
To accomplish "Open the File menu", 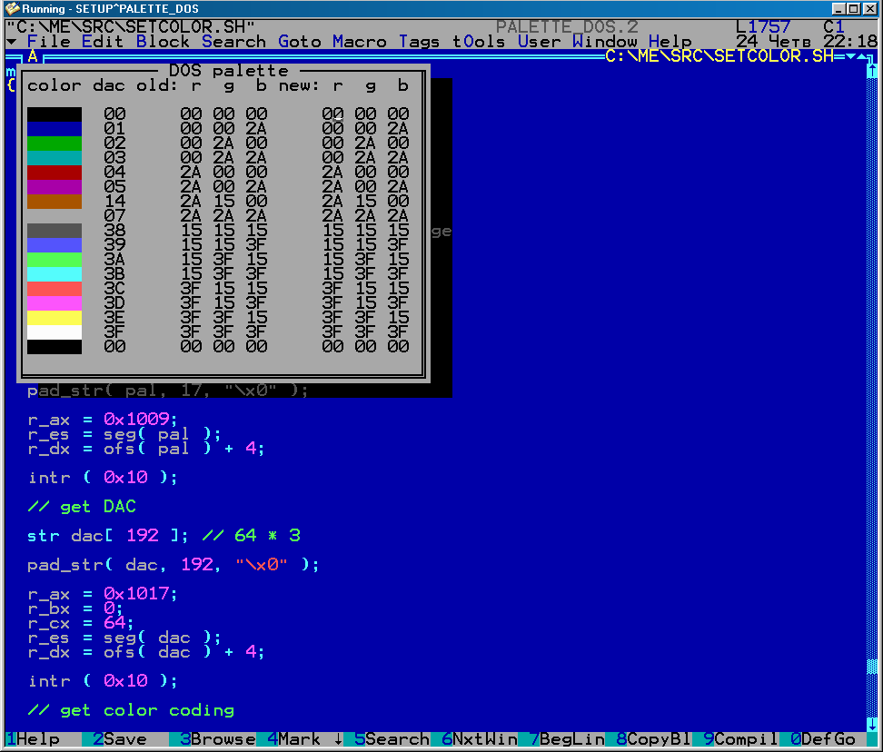I will click(x=49, y=42).
